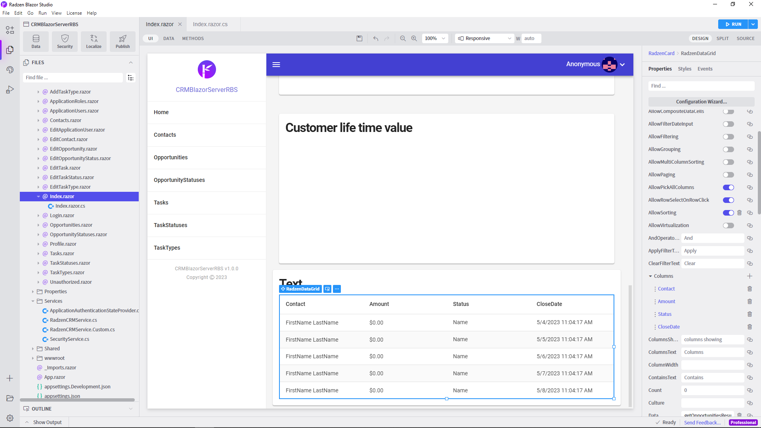Open the Styles tab in properties
761x428 pixels.
coord(685,69)
